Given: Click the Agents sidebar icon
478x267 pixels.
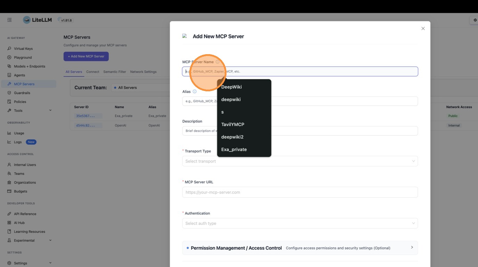Looking at the screenshot, I should [x=9, y=75].
